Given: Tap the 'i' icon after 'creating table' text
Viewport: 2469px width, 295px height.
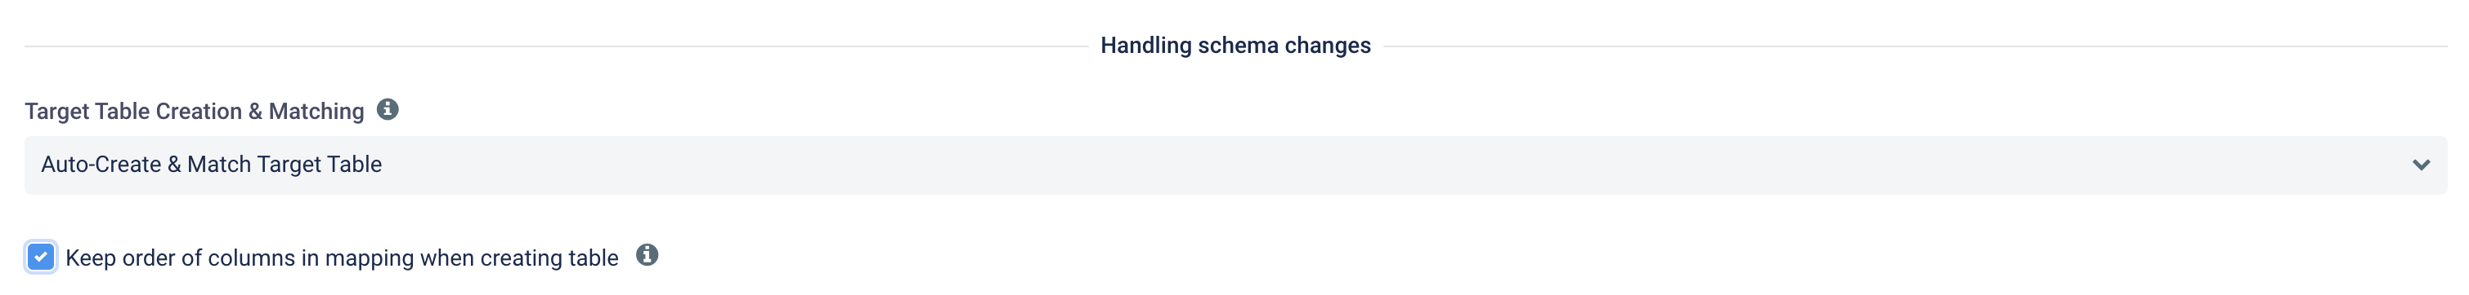Looking at the screenshot, I should coord(647,255).
